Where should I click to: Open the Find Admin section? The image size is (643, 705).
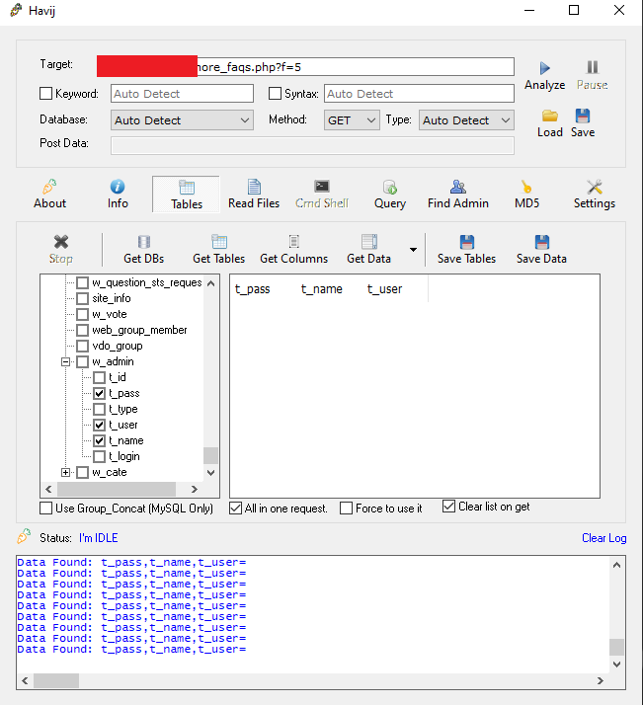tap(457, 195)
